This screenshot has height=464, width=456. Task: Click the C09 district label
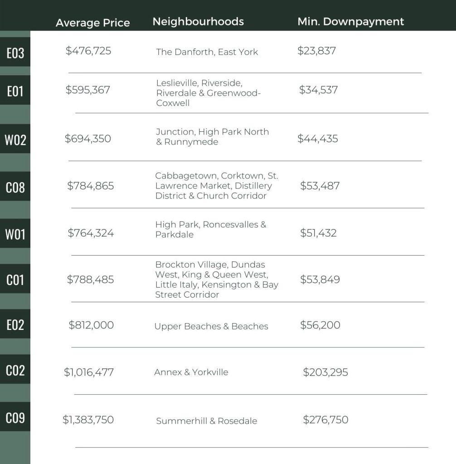tap(15, 417)
